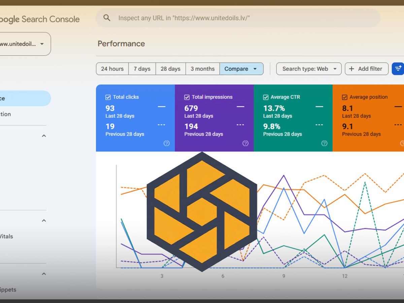Click the chart x-axis label 9
This screenshot has height=303, width=404.
pos(284,276)
